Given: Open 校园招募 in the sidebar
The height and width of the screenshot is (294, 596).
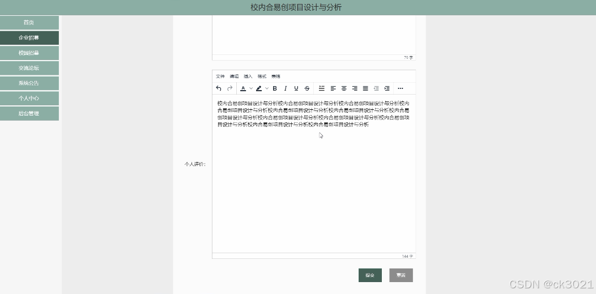Looking at the screenshot, I should tap(29, 53).
